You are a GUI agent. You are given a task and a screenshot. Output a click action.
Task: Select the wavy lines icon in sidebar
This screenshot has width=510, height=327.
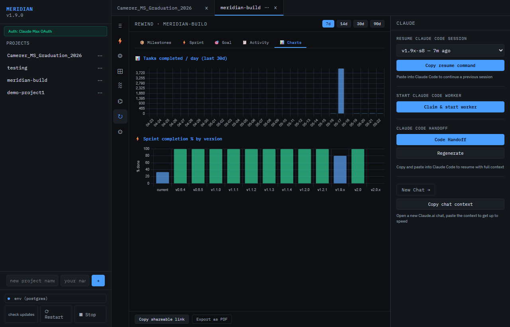pyautogui.click(x=120, y=86)
